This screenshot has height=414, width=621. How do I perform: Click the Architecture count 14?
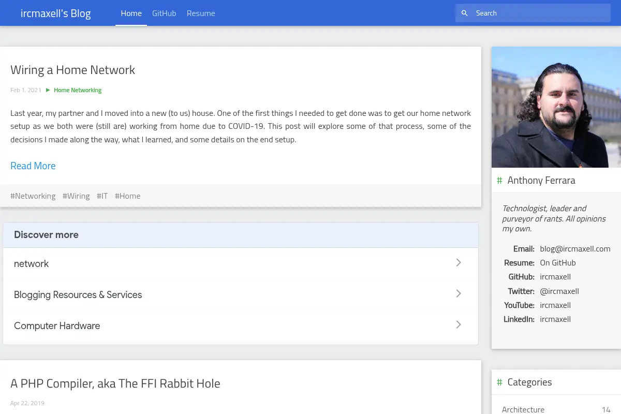click(x=606, y=409)
